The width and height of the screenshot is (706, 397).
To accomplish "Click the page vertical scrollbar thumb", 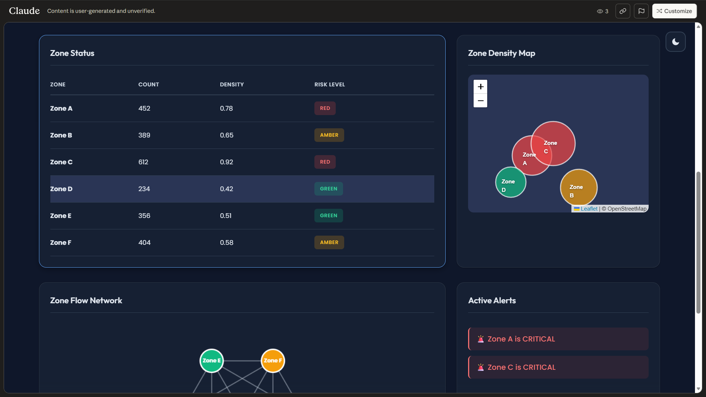I will [698, 243].
